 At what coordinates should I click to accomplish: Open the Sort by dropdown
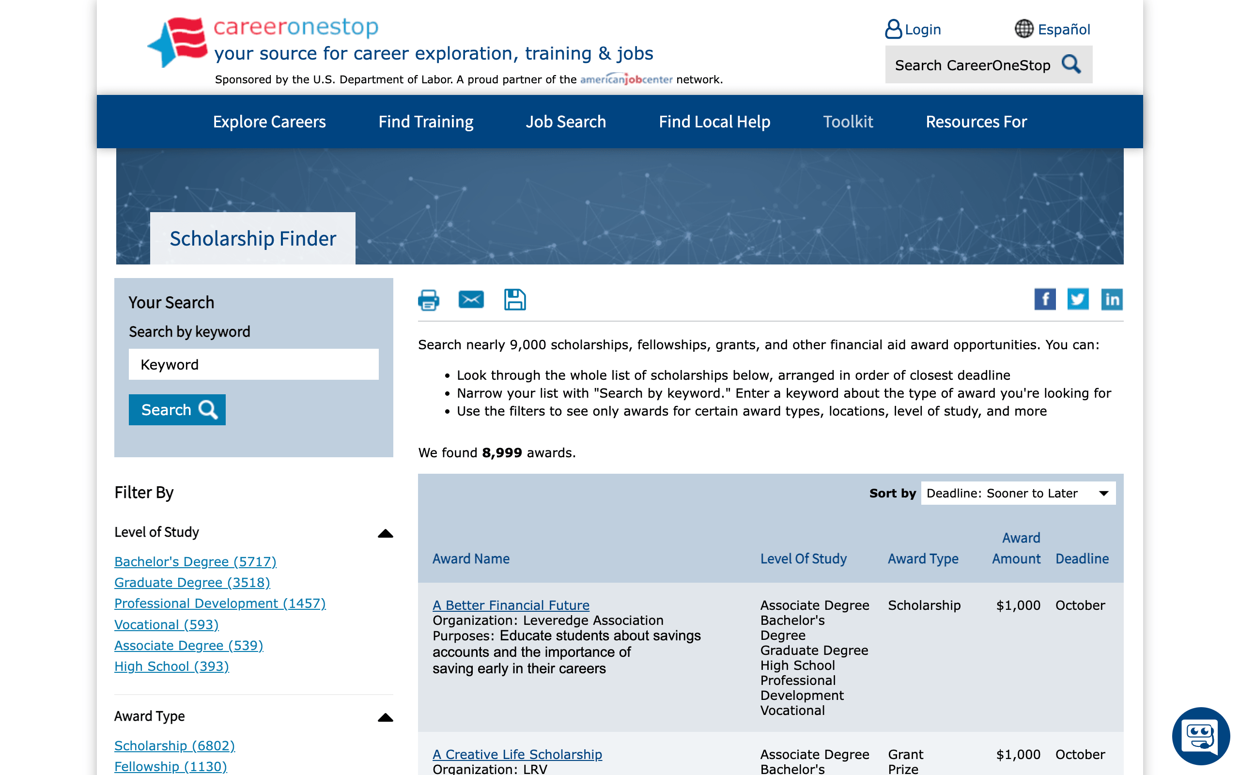(x=1018, y=493)
